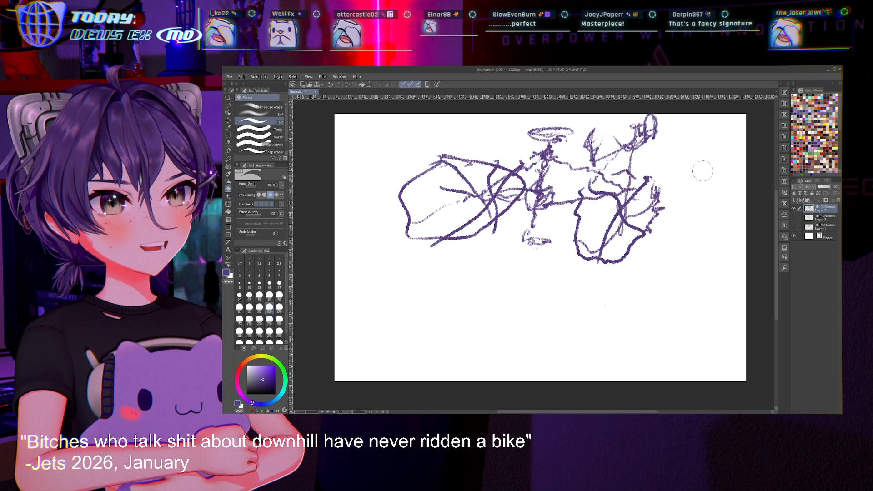
Task: Open the layer blending mode dropdown
Action: click(809, 187)
